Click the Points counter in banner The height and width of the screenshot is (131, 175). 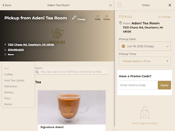[107, 18]
